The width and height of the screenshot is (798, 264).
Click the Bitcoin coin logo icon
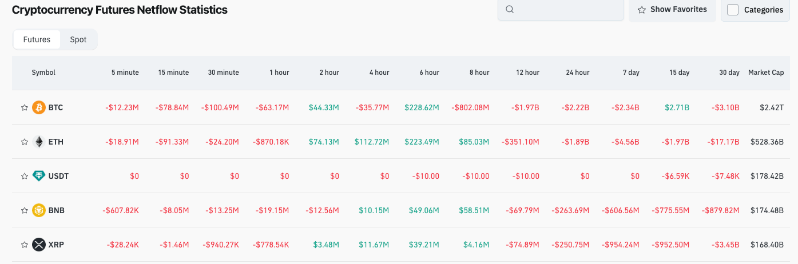tap(39, 107)
